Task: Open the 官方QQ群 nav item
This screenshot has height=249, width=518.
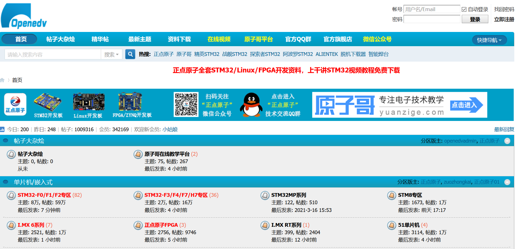Action: tap(298, 39)
